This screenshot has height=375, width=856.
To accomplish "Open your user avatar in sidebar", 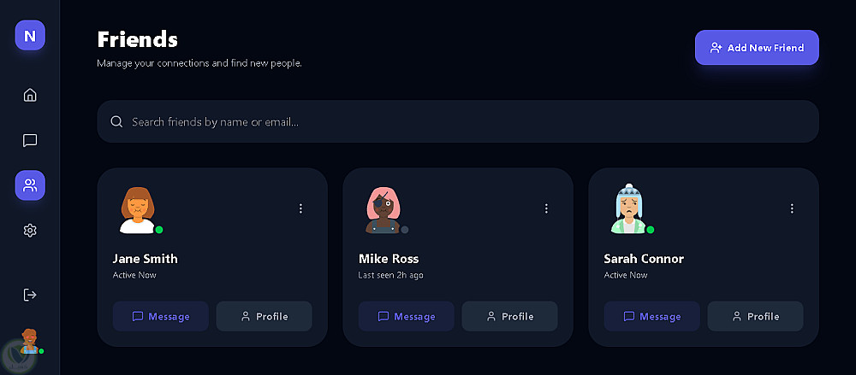I will click(x=30, y=341).
